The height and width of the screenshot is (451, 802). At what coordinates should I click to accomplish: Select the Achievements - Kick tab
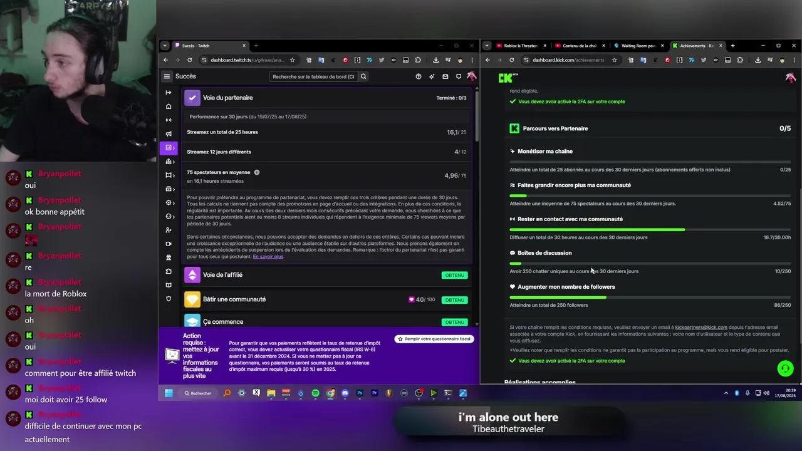click(697, 46)
